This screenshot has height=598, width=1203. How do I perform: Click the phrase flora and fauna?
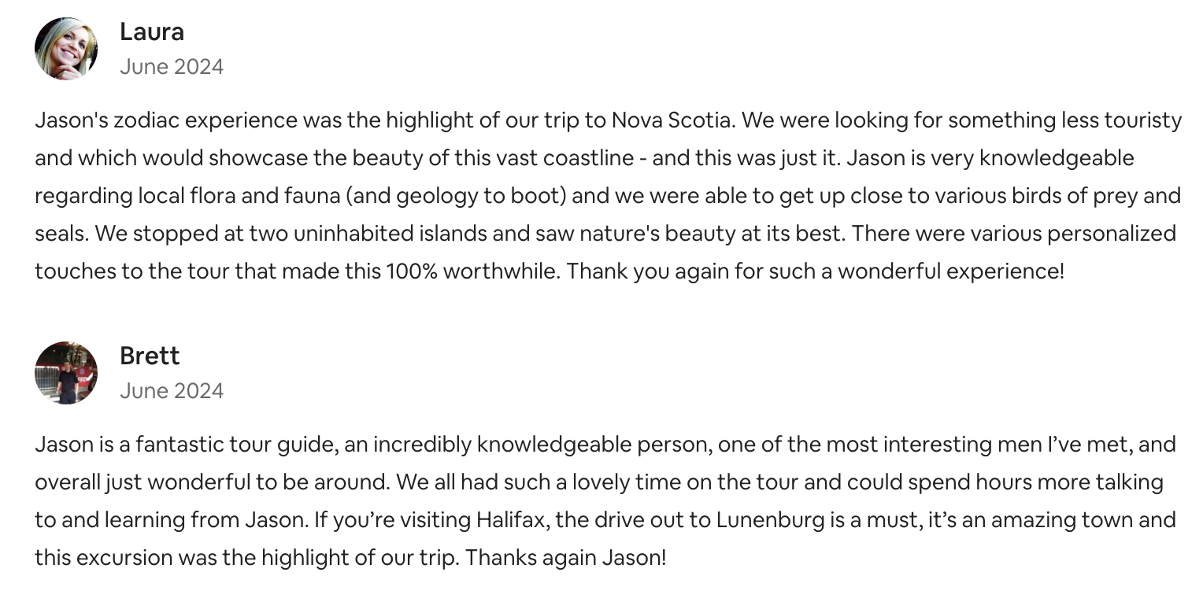tap(265, 196)
